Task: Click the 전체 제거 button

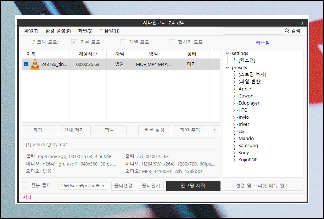Action: point(74,130)
